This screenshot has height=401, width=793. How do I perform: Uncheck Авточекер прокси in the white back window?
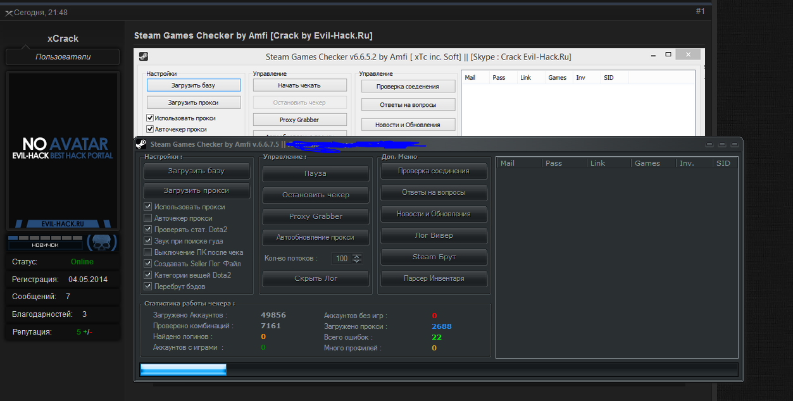point(150,129)
